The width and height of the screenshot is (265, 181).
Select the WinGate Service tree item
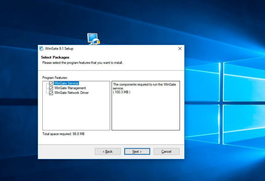(x=66, y=83)
